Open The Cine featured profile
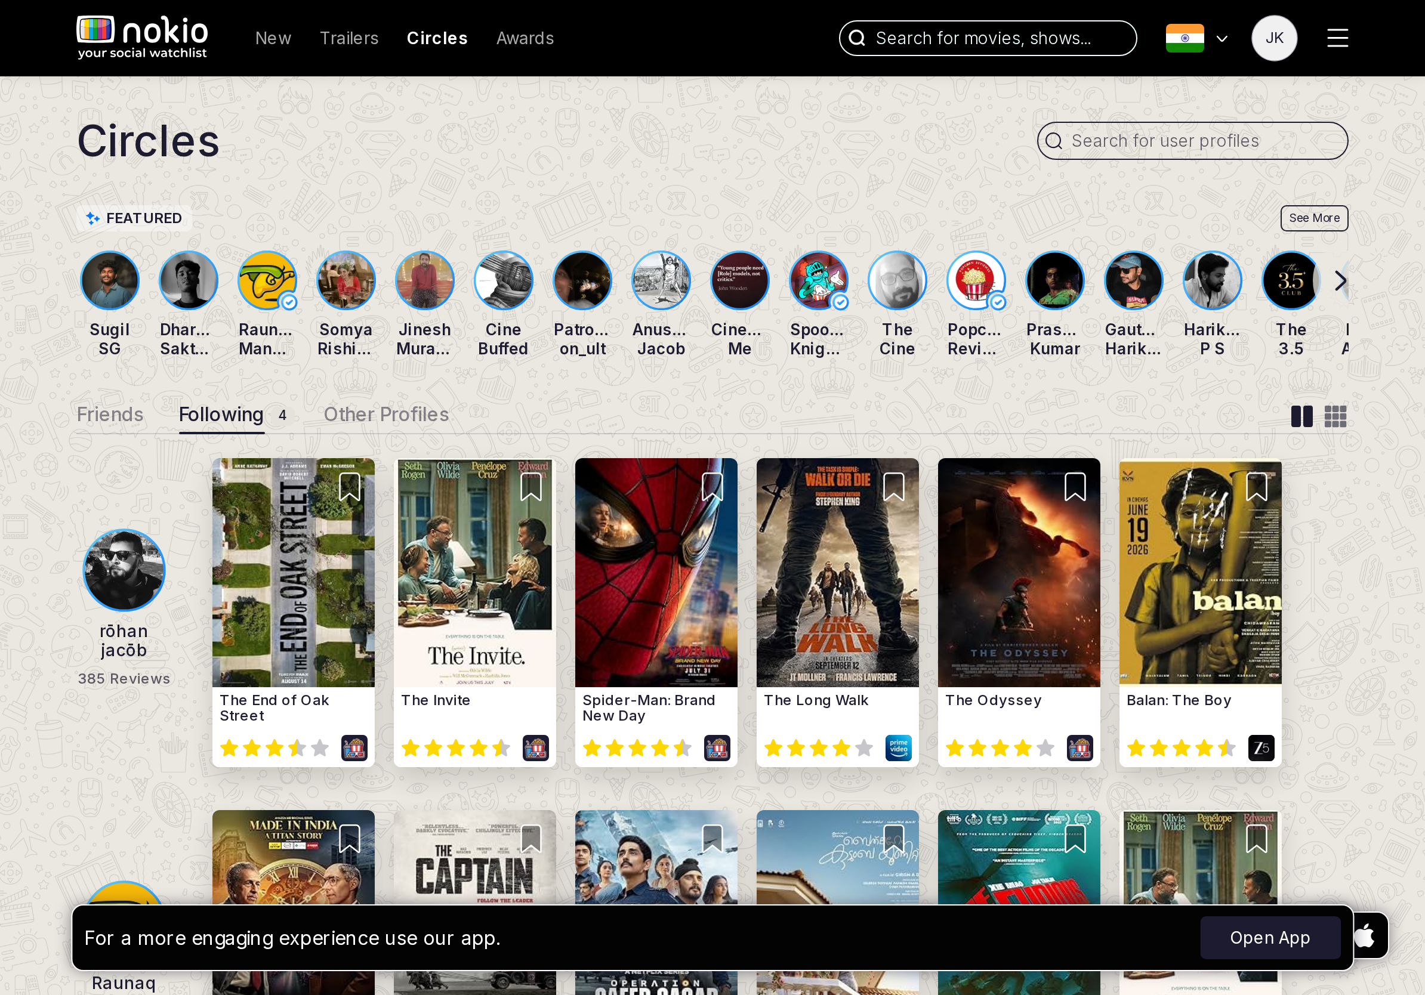The width and height of the screenshot is (1425, 995). [897, 280]
